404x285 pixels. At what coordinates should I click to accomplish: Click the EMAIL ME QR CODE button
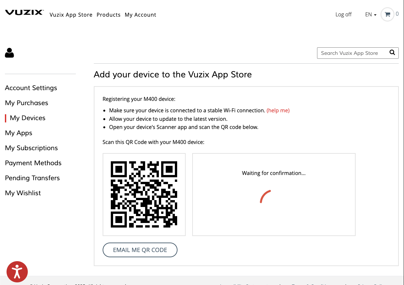(140, 250)
